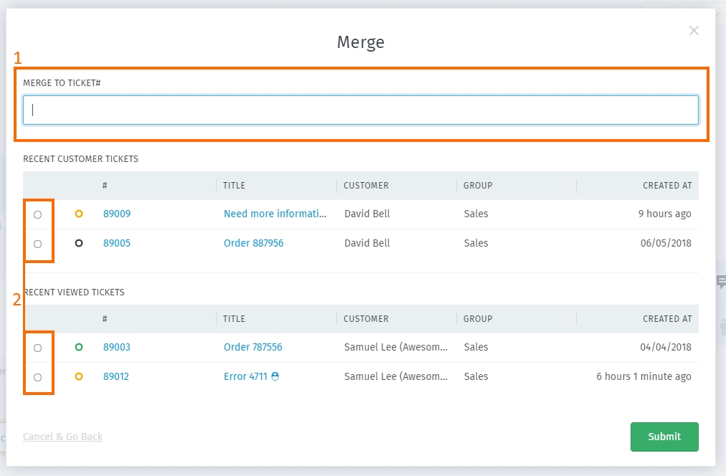Open the 'Error 4711' ticket title
726x476 pixels.
(x=245, y=376)
